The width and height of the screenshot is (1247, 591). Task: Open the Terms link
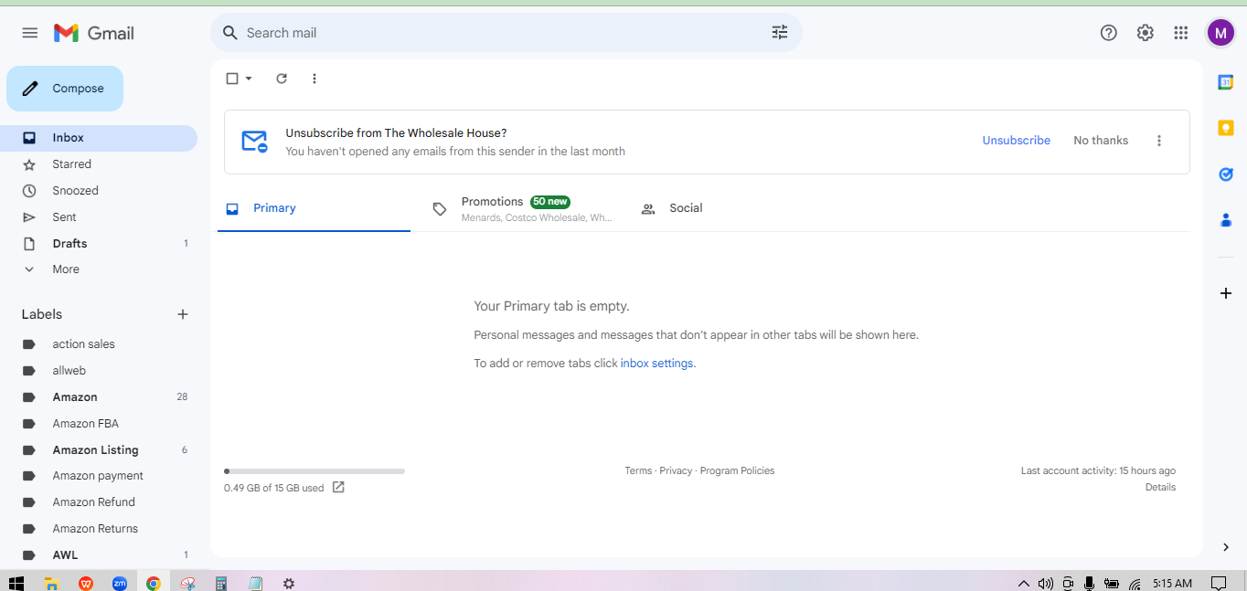[638, 471]
